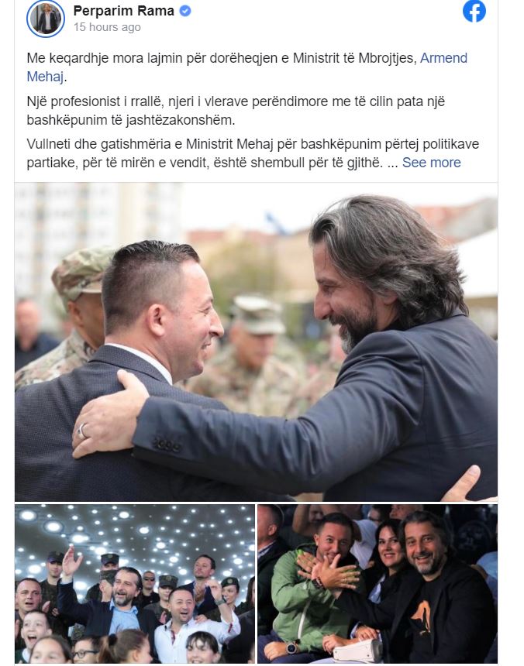Click the blue verified badge icon

[x=184, y=11]
